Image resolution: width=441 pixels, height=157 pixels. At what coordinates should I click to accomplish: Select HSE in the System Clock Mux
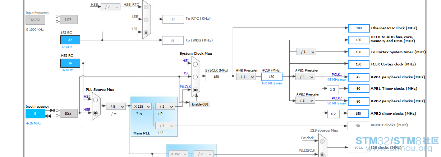(195, 77)
